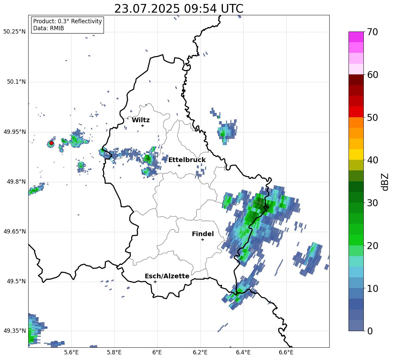
Task: Click the Ettelbruck city label
Action: [x=187, y=160]
